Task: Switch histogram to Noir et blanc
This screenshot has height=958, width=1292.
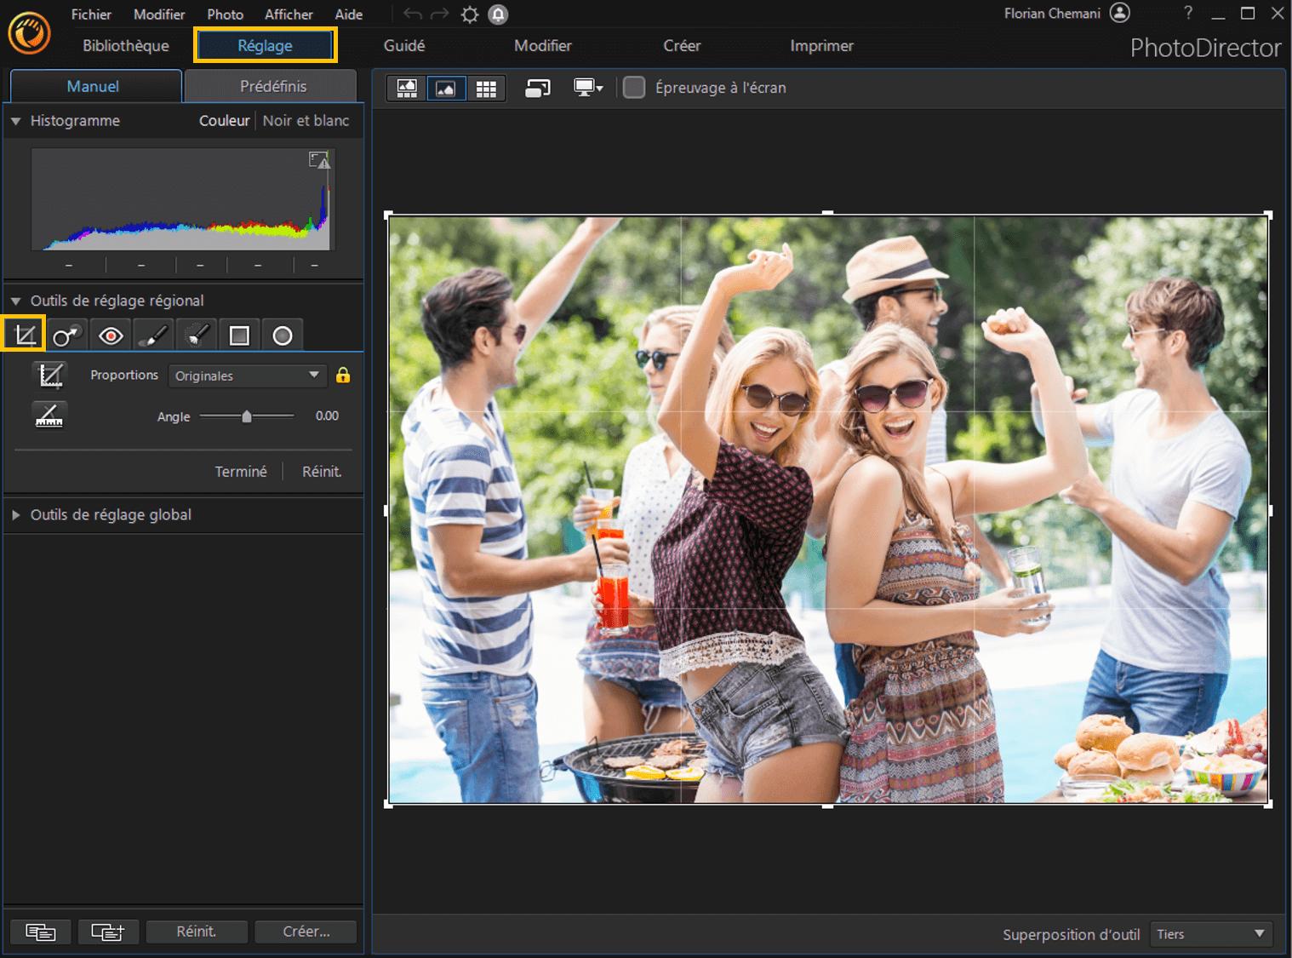Action: (306, 120)
